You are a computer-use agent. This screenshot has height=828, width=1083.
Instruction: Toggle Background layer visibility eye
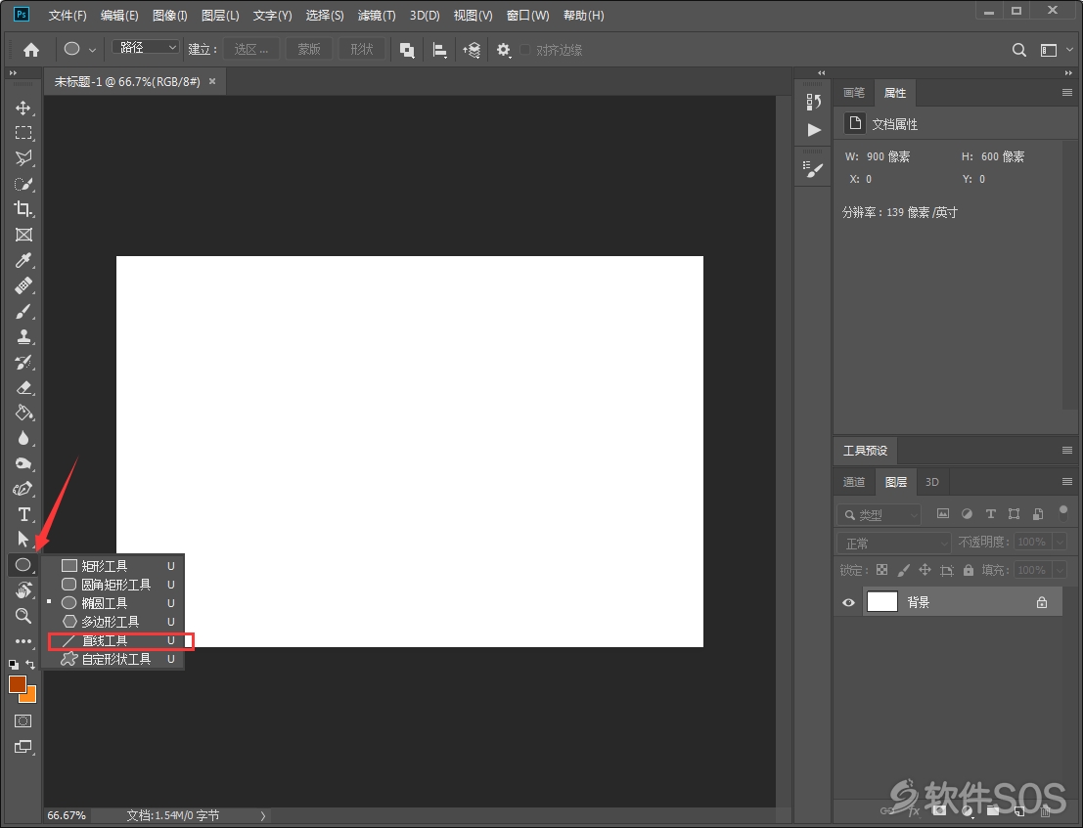click(x=849, y=602)
